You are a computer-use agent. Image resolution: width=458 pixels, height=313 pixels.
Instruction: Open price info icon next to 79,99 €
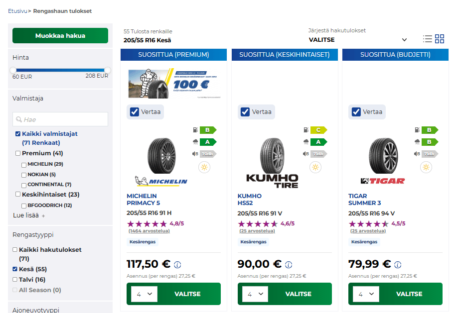coord(398,265)
